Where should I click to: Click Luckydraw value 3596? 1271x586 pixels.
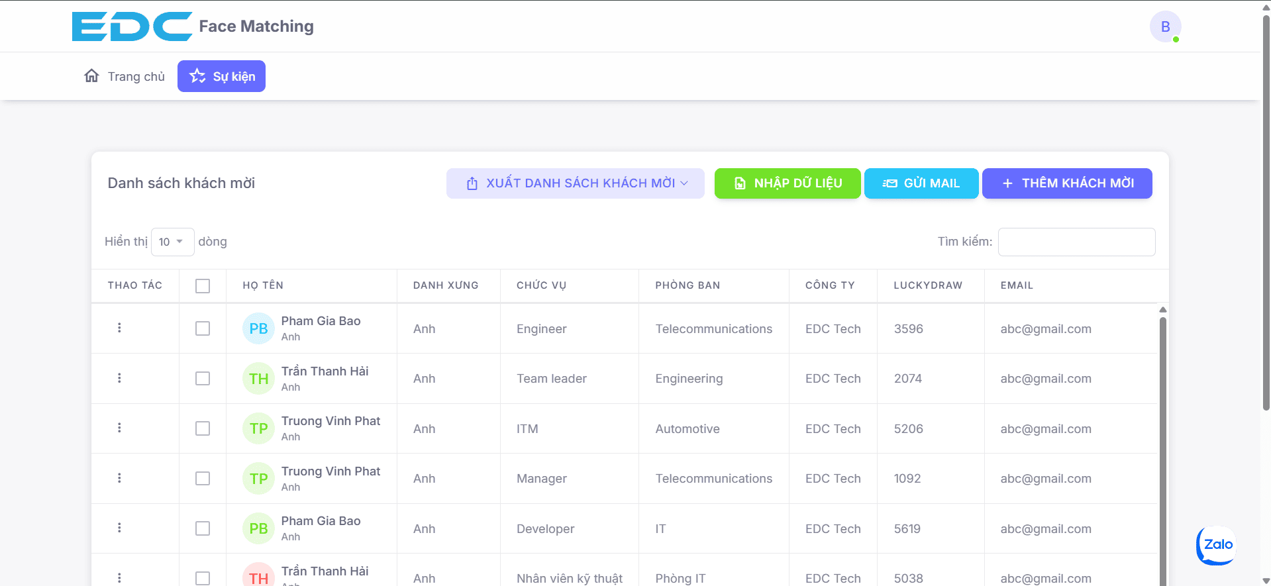[908, 329]
